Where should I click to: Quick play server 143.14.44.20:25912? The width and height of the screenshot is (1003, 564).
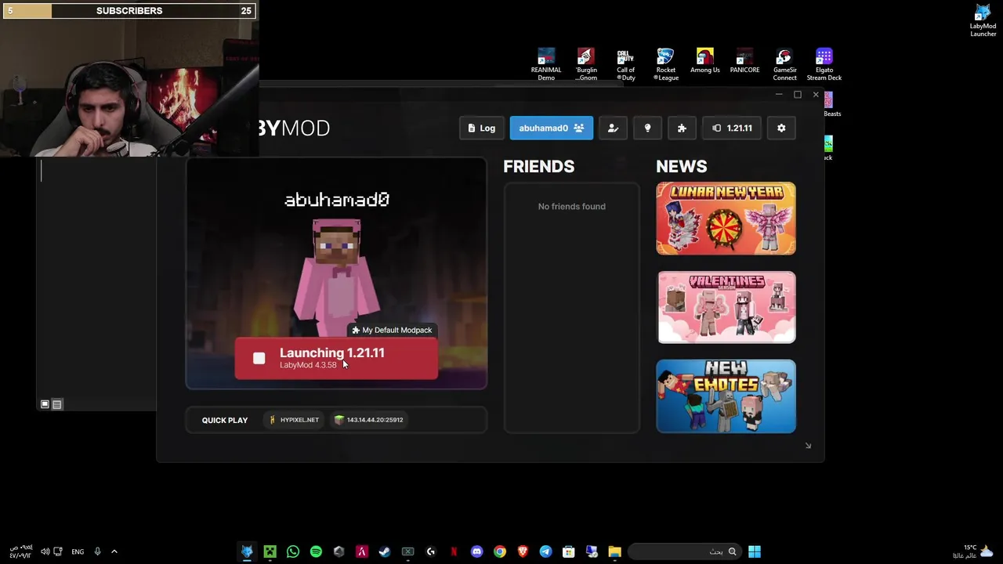tap(368, 420)
